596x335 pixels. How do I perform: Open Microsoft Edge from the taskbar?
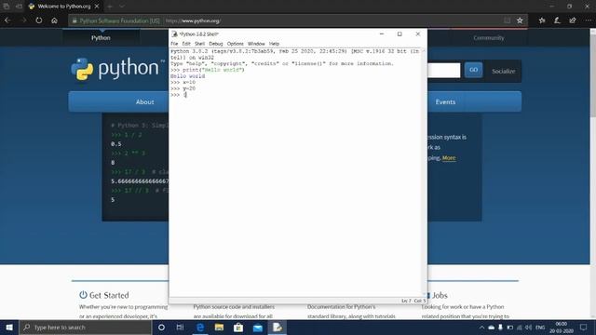[x=200, y=327]
